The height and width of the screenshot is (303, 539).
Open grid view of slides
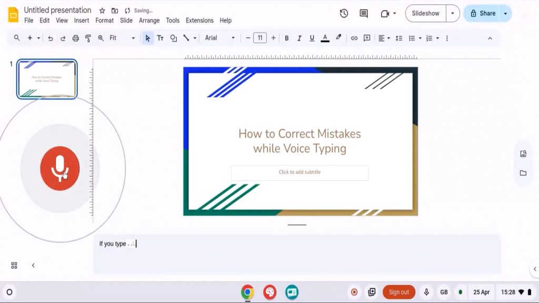(x=14, y=265)
